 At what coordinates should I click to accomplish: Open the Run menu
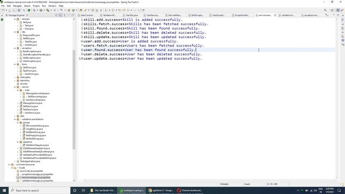pos(44,6)
